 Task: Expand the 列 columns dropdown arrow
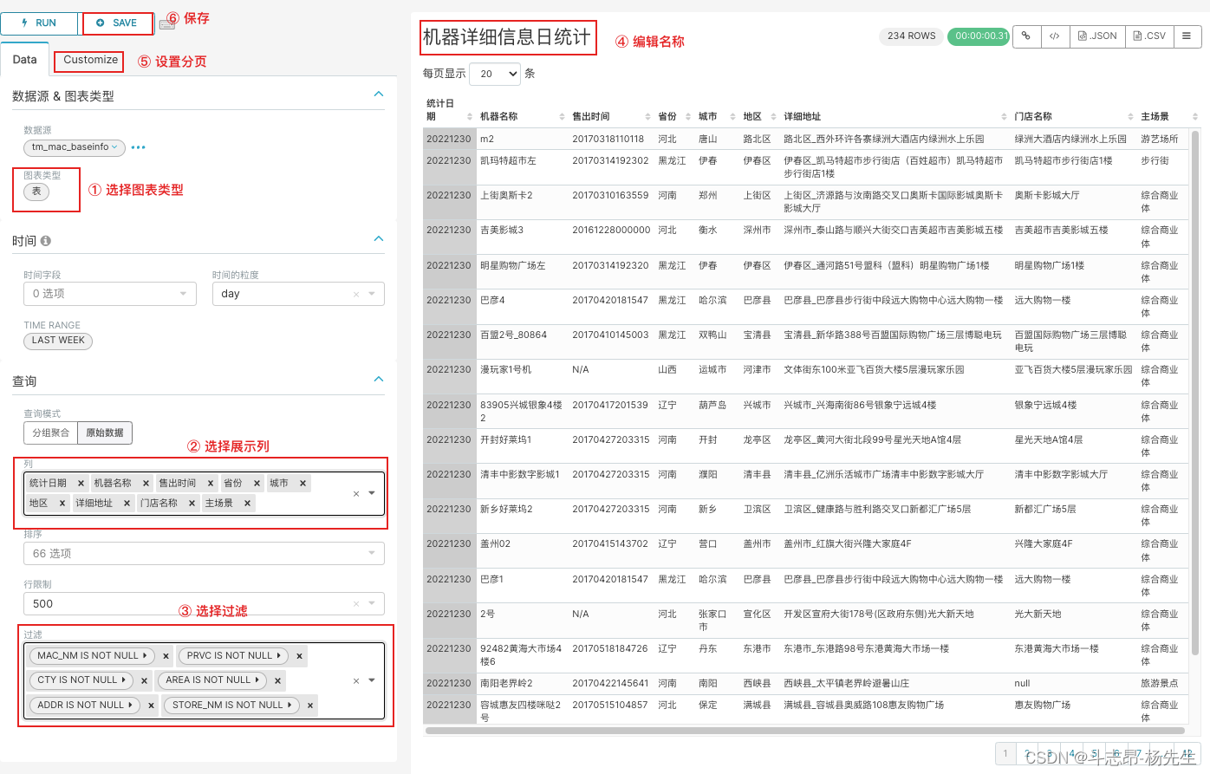(372, 493)
